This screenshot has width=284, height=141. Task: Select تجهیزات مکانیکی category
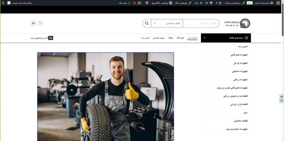point(240,72)
